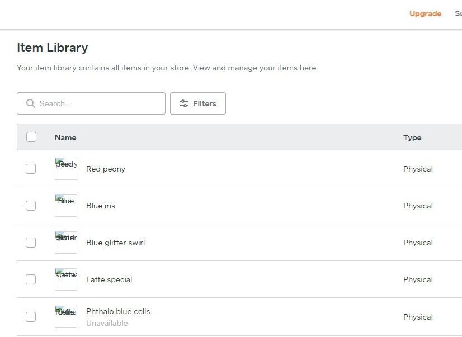Viewport: 462px width, 337px height.
Task: Open the Phthalo blue cells thumbnail
Action: pyautogui.click(x=66, y=317)
